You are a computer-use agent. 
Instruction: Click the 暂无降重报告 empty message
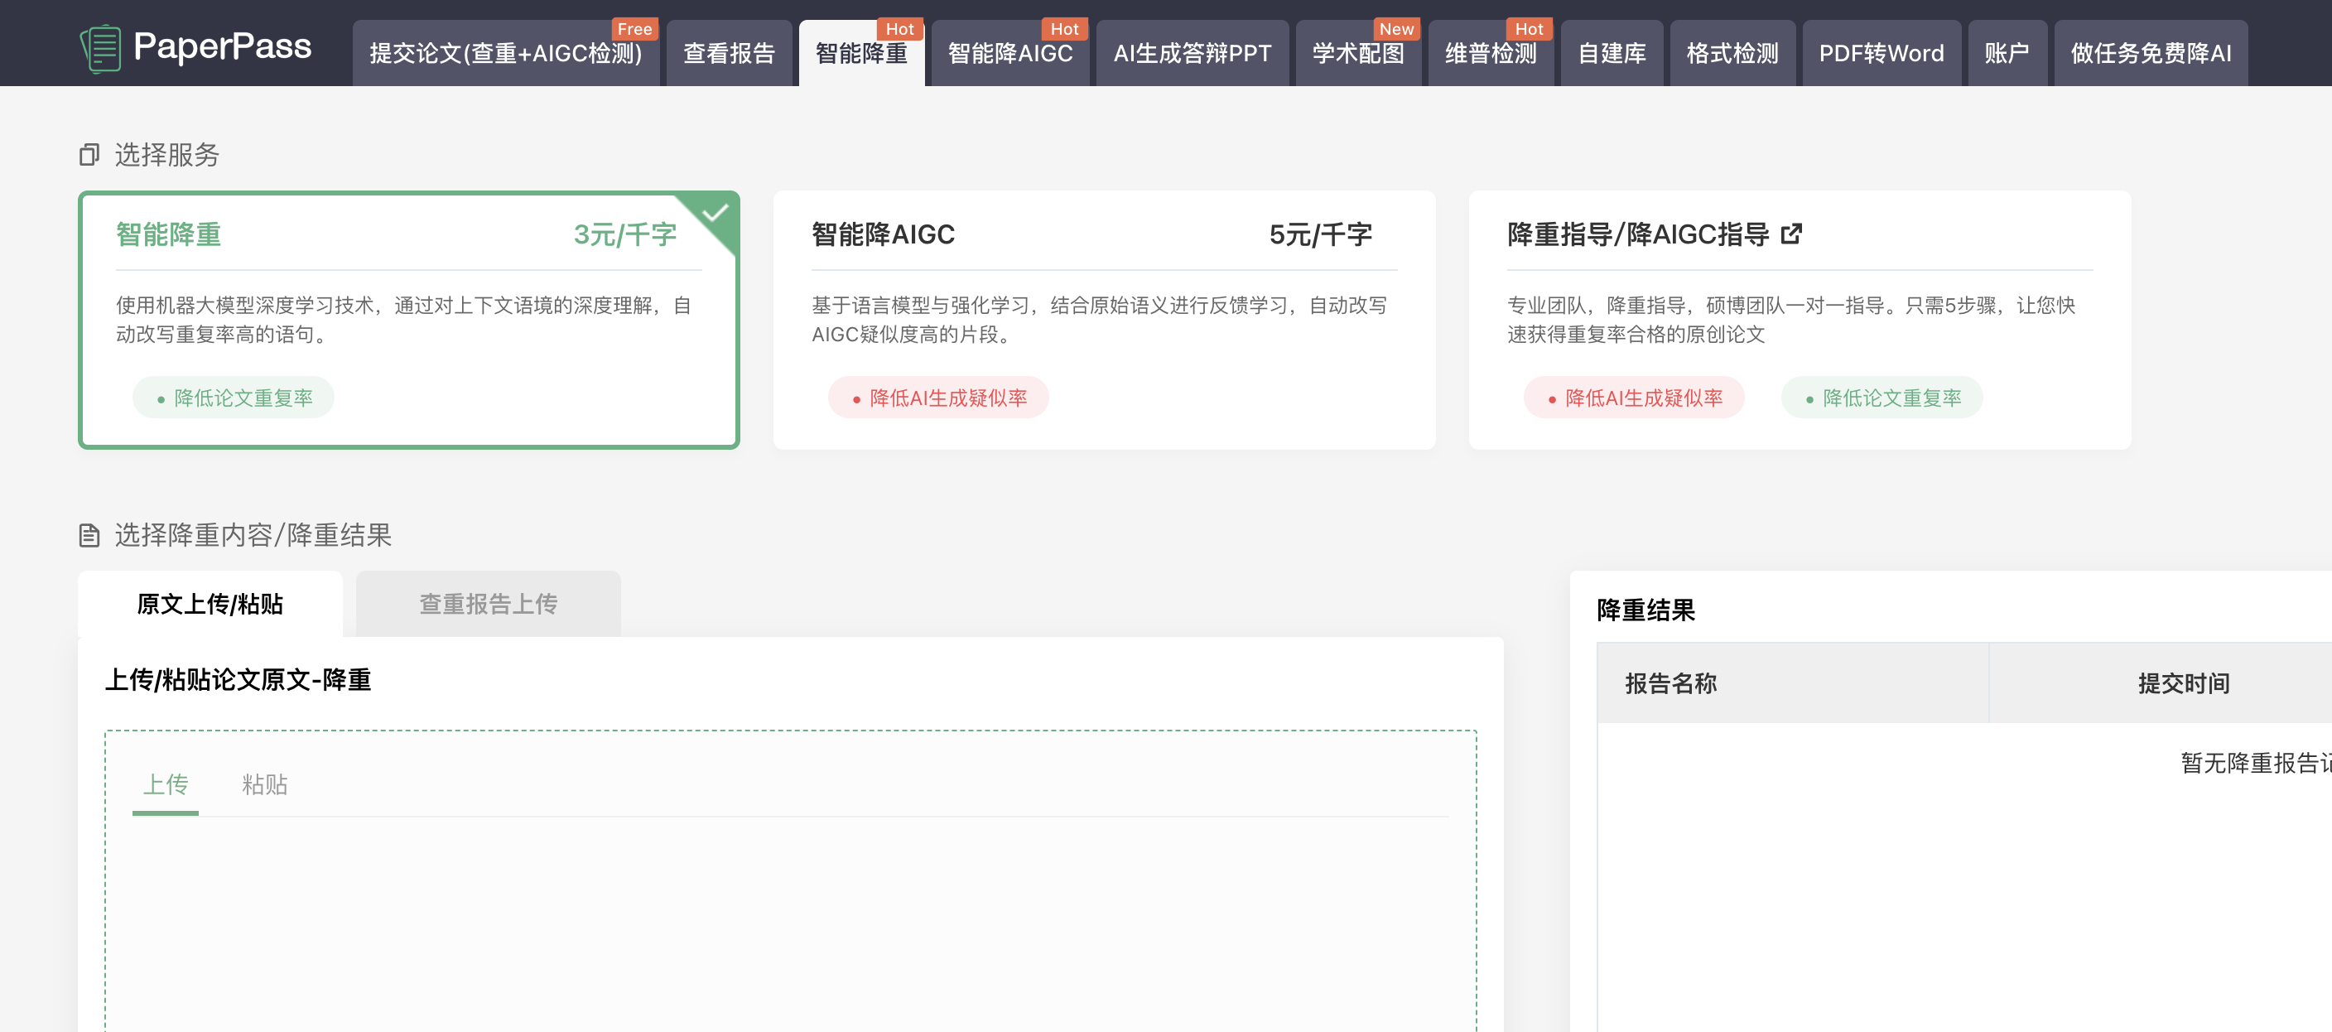(x=2256, y=763)
